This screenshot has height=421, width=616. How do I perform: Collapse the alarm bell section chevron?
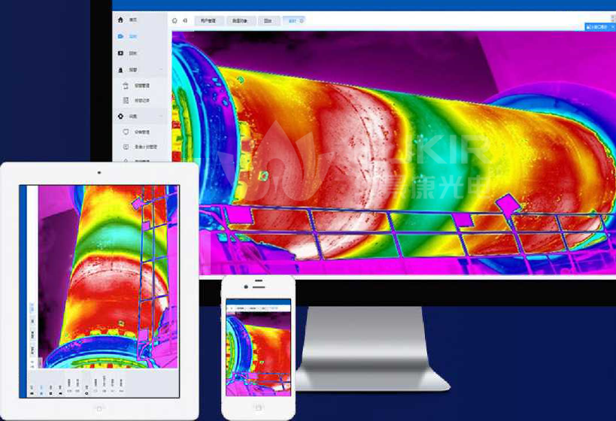162,70
